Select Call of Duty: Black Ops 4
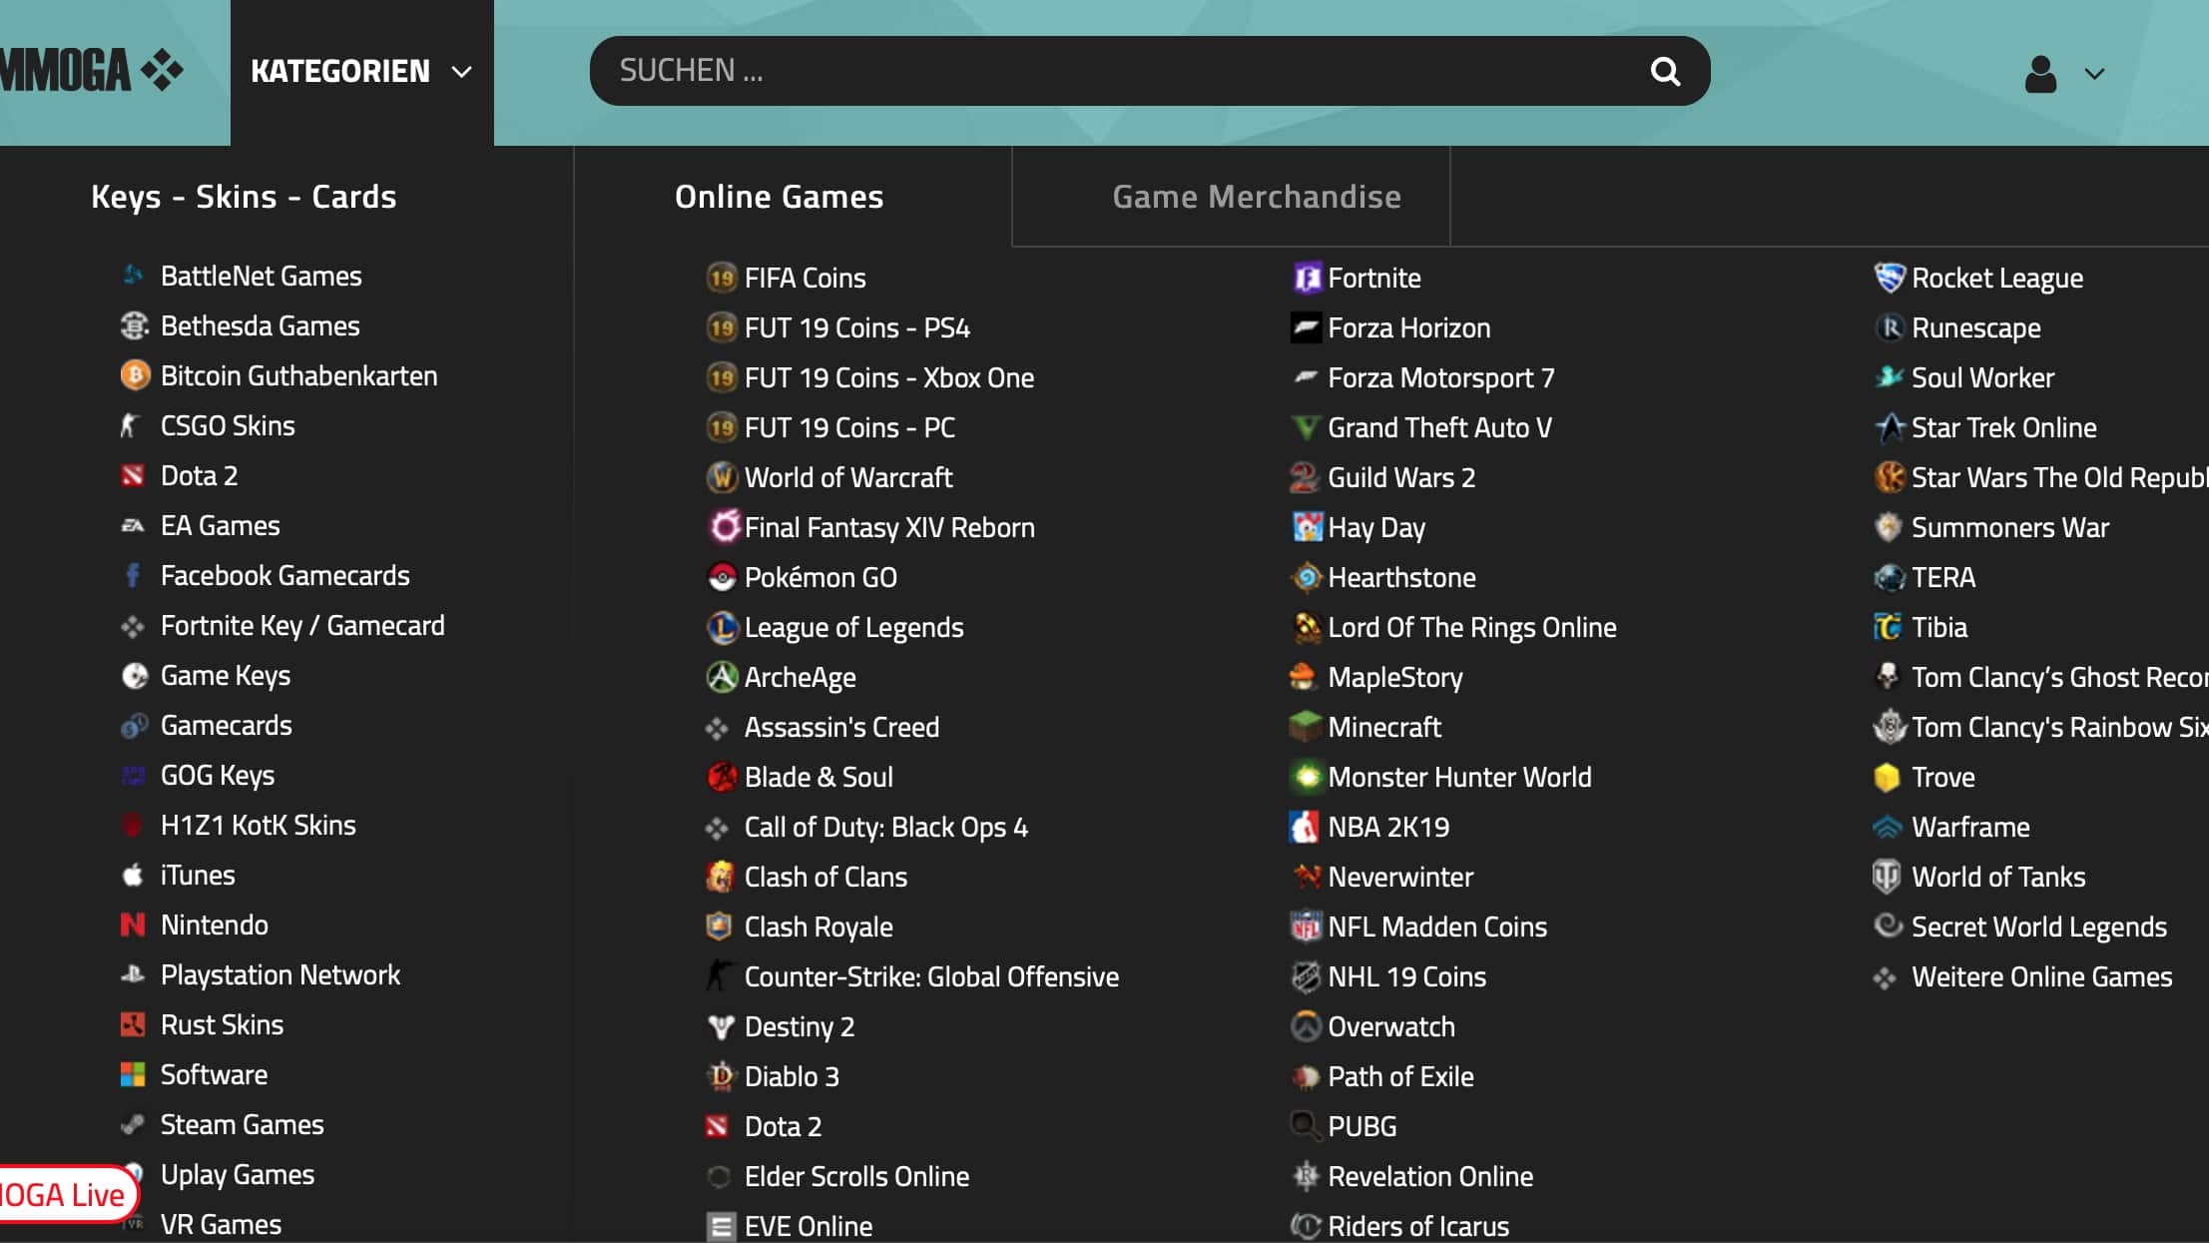Image resolution: width=2209 pixels, height=1243 pixels. 886,827
